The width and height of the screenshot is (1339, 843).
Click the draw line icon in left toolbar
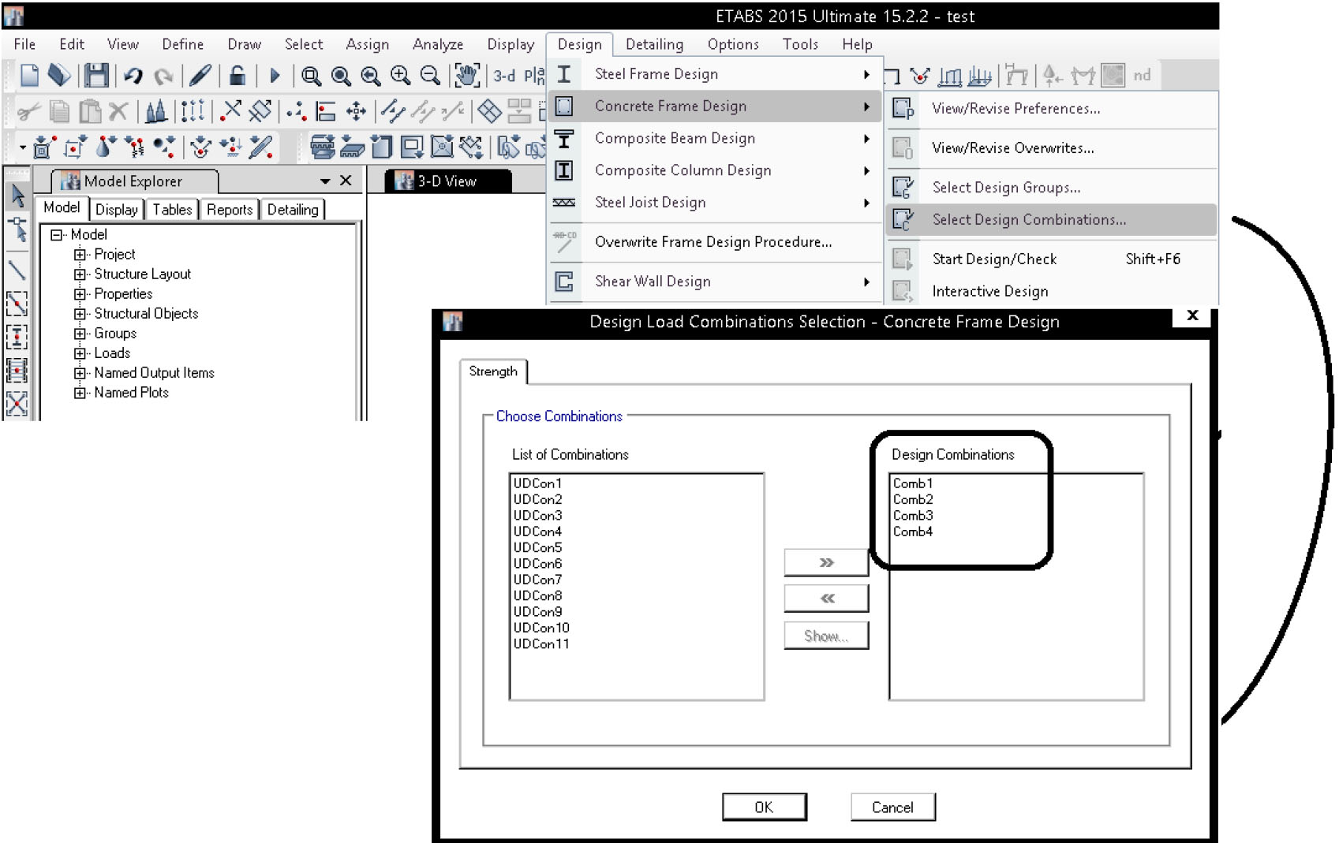click(17, 270)
